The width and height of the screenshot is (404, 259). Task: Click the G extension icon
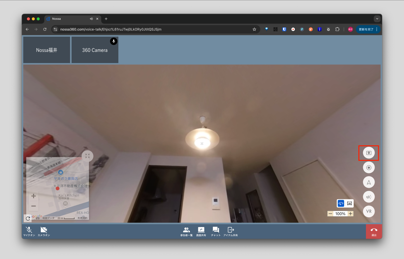(x=328, y=29)
